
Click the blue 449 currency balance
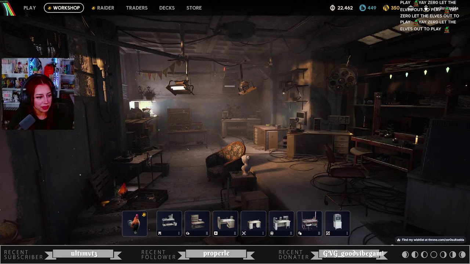tap(368, 8)
